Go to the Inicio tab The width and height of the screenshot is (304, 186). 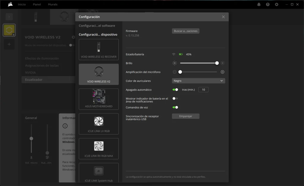pyautogui.click(x=22, y=4)
